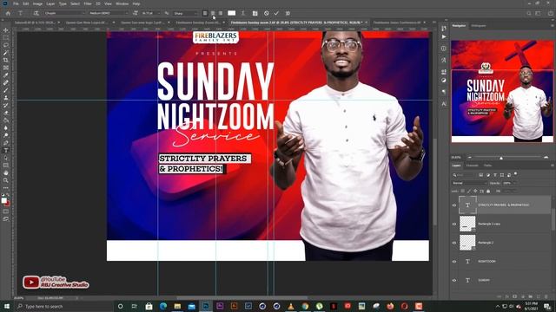
Task: Open the font size dropdown
Action: (150, 13)
